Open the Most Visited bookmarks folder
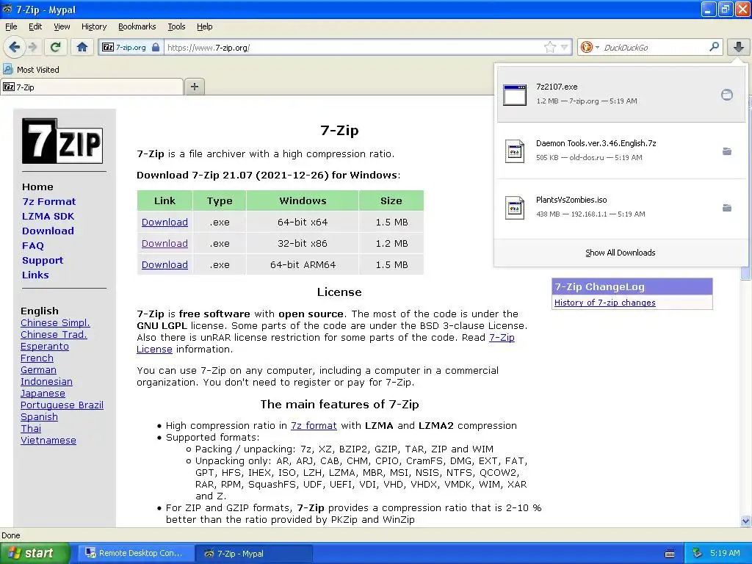This screenshot has width=752, height=564. coord(31,70)
